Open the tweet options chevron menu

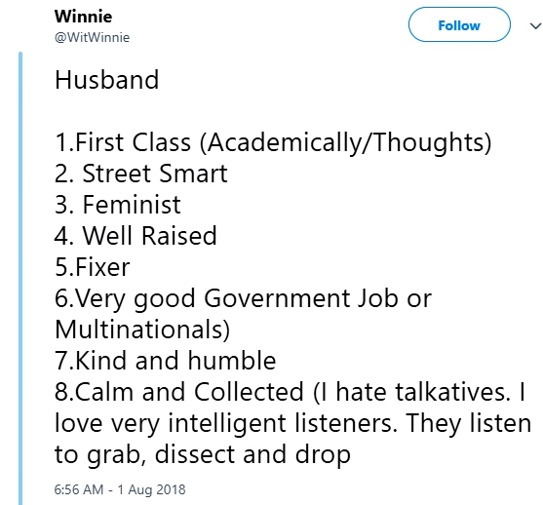[535, 26]
